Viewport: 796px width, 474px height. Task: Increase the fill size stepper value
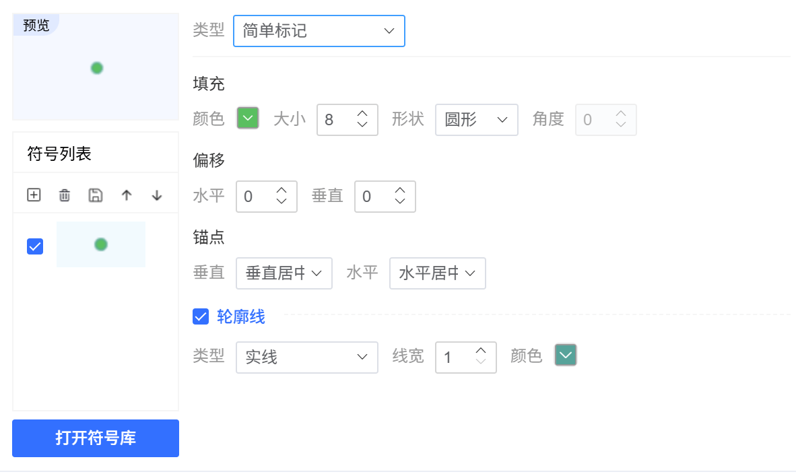[362, 114]
